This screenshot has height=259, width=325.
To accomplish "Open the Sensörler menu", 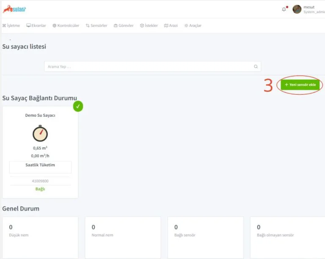I will 96,25.
